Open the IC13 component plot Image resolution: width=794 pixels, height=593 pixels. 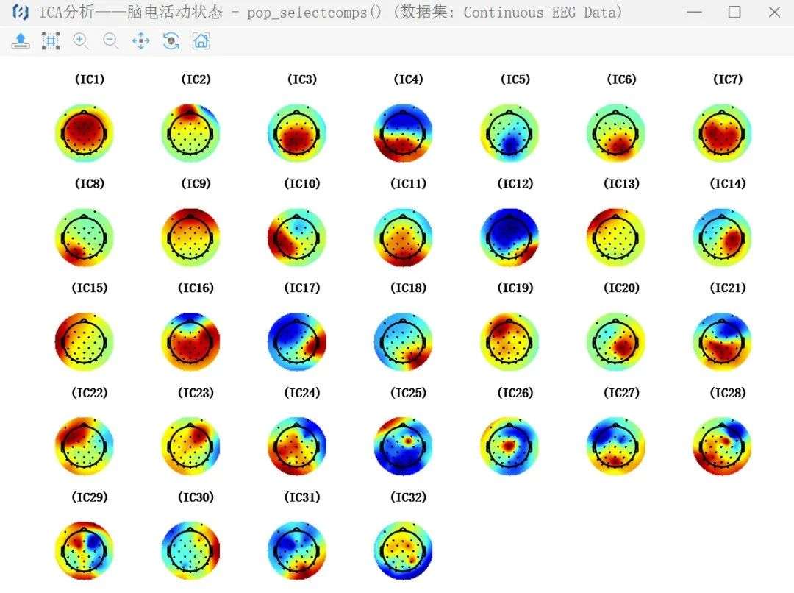coord(616,238)
